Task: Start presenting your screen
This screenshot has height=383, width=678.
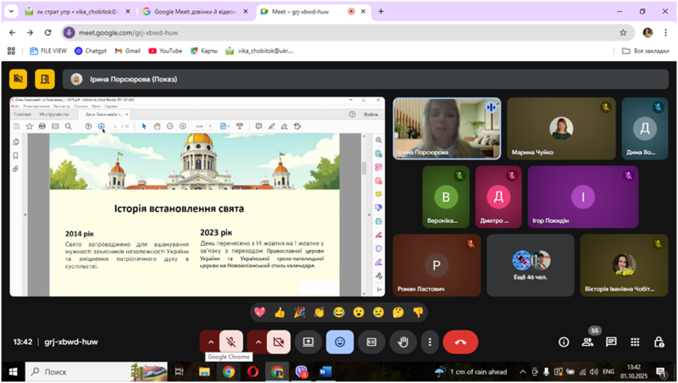Action: pos(308,342)
